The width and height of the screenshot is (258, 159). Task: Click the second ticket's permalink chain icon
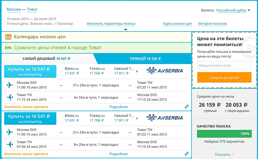click(186, 154)
